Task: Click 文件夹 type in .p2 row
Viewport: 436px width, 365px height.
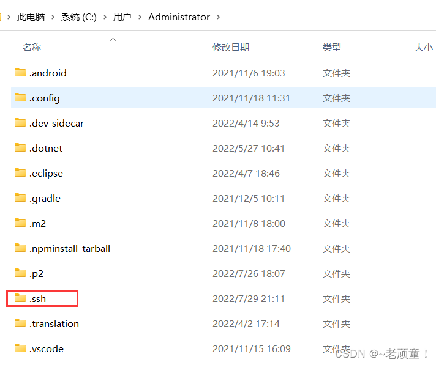Action: point(336,274)
